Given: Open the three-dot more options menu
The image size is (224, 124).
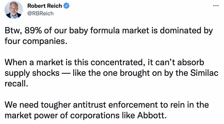Looking at the screenshot, I should 216,6.
